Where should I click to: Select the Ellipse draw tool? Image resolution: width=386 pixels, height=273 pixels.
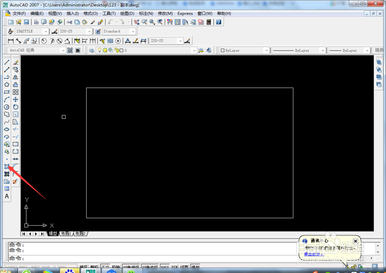pyautogui.click(x=7, y=129)
